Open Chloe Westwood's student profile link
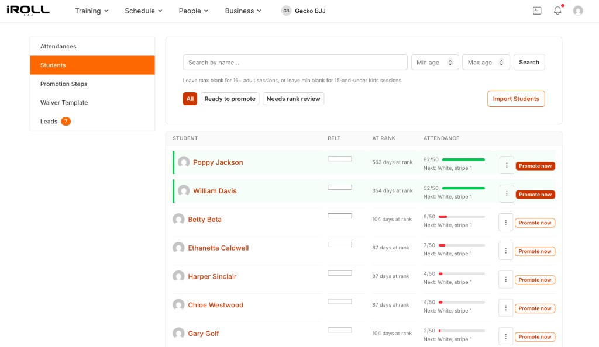 click(215, 305)
